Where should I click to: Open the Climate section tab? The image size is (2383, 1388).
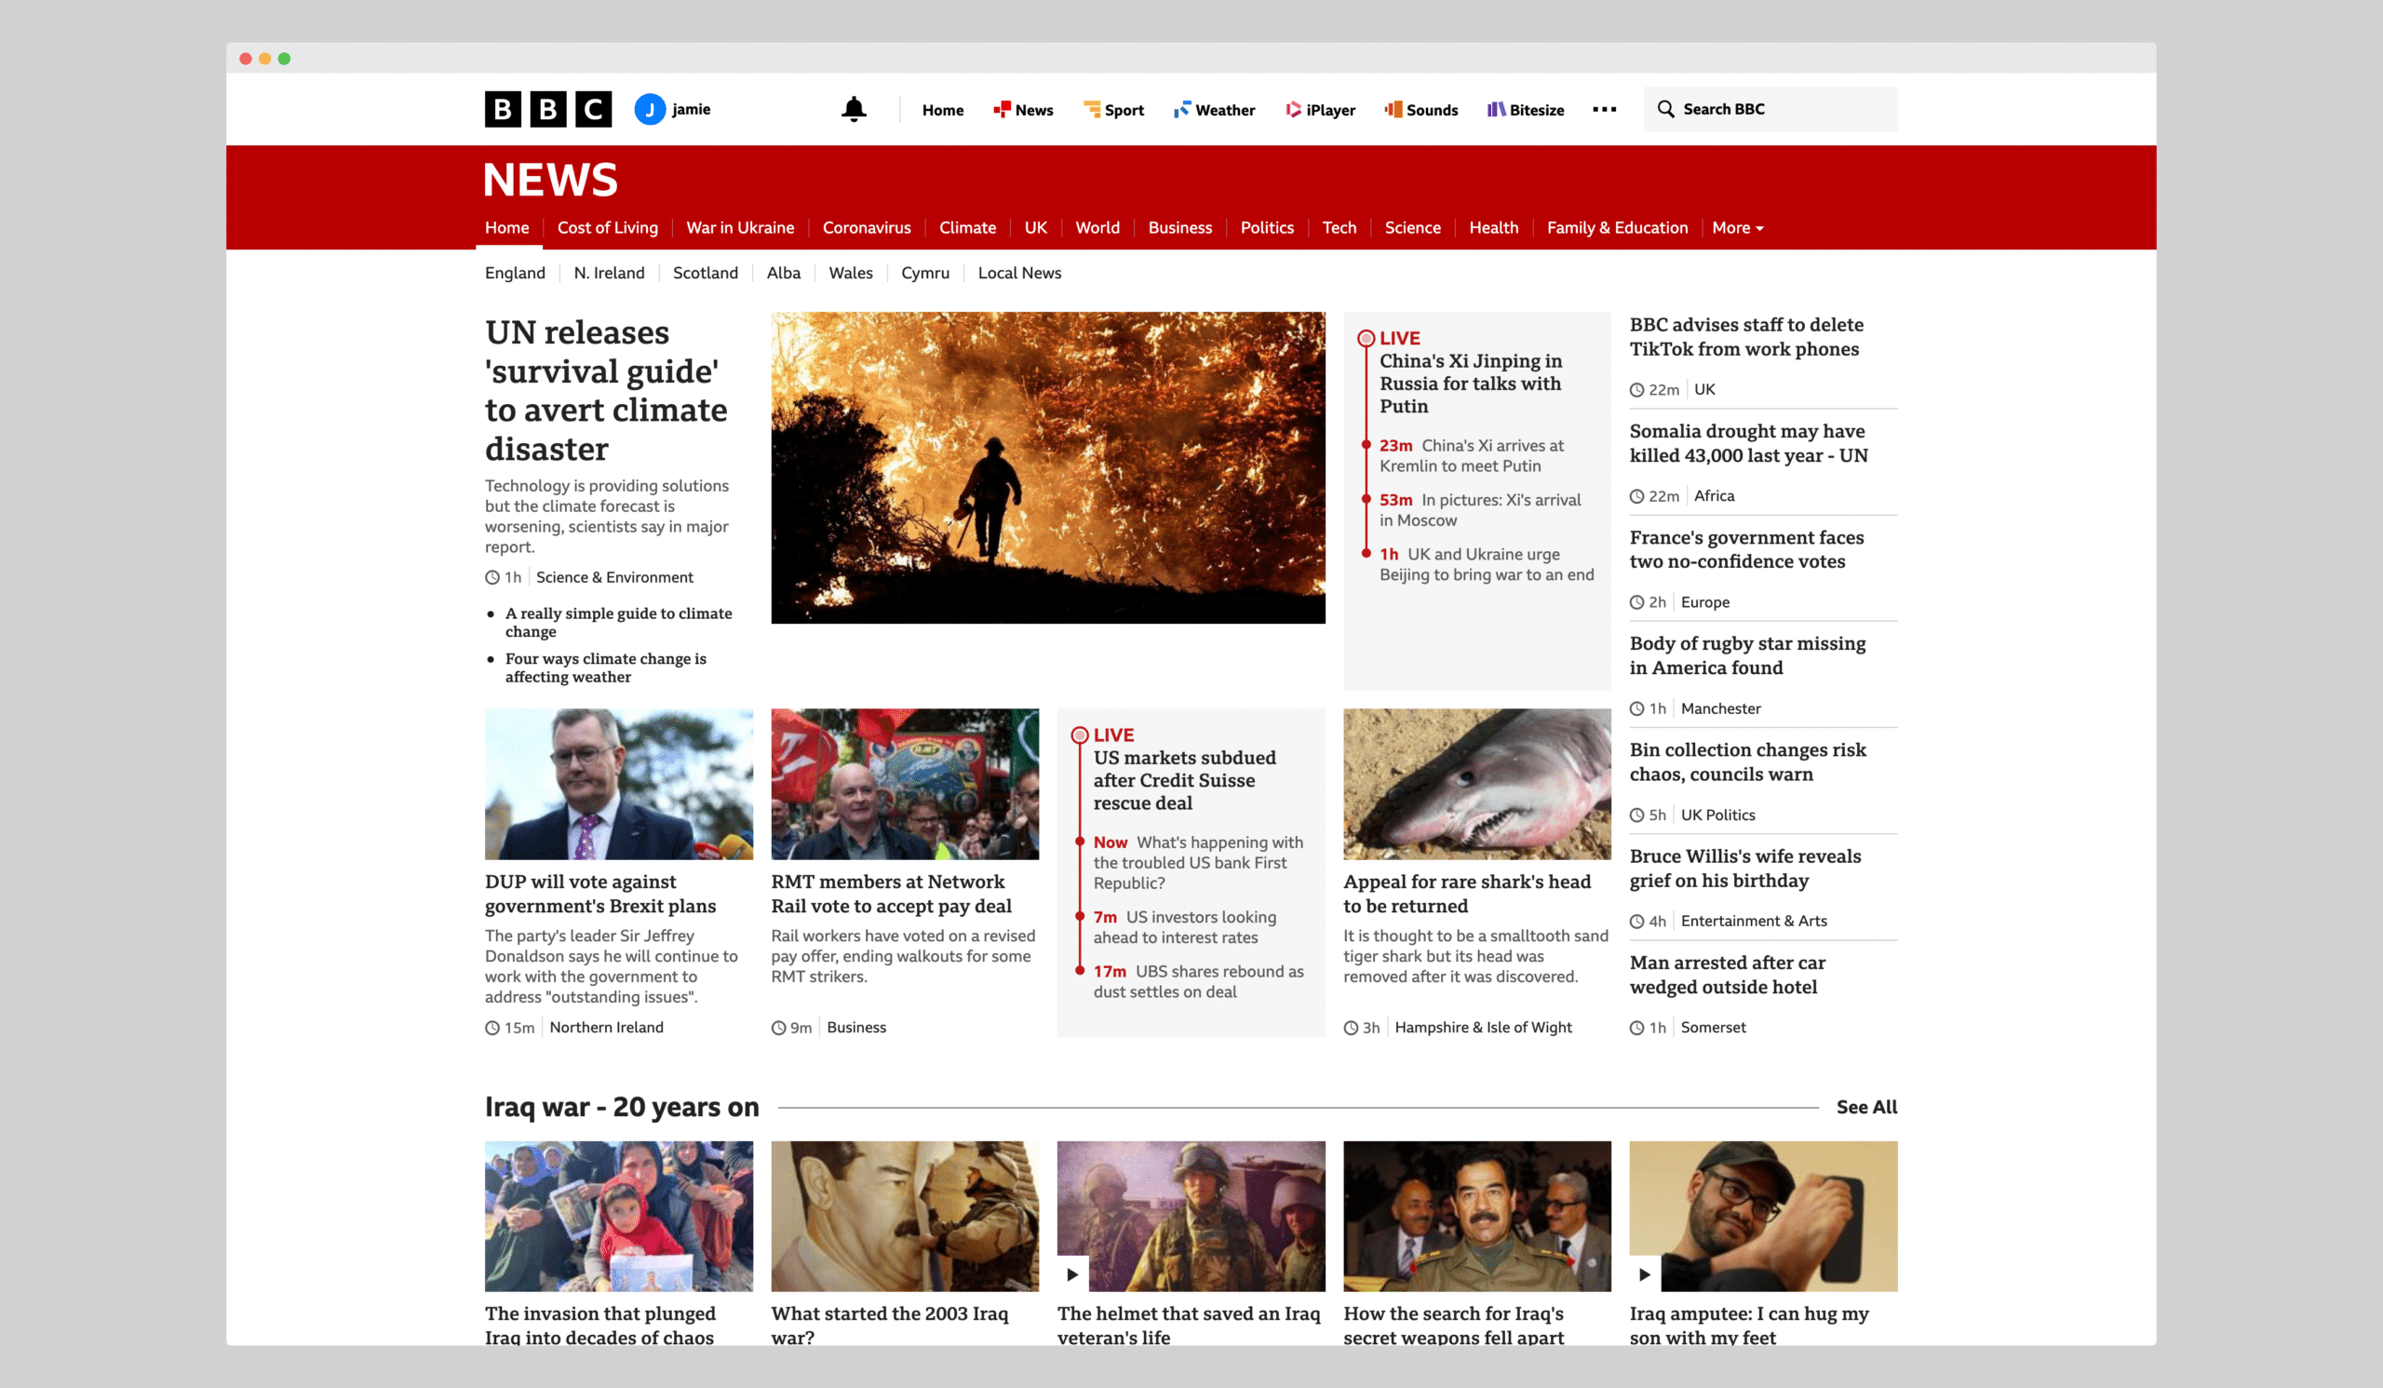(x=967, y=228)
